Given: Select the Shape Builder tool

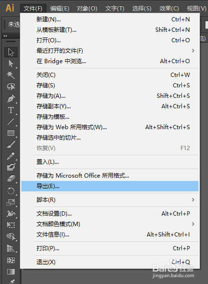Looking at the screenshot, I should [x=11, y=236].
